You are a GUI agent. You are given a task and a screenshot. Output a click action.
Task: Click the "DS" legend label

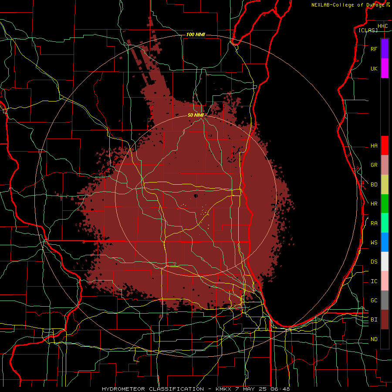pos(374,262)
